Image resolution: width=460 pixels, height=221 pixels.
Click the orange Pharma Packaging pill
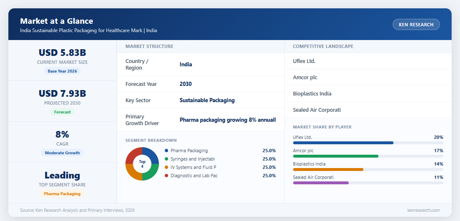[62, 194]
